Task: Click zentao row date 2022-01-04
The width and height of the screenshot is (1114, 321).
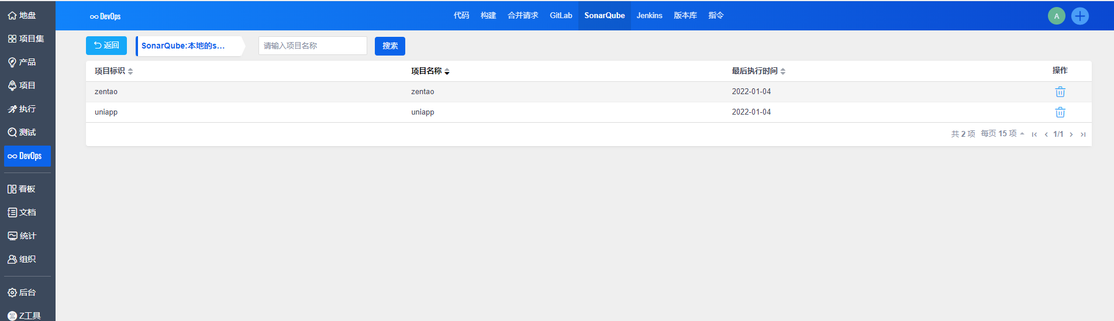Action: pos(751,92)
